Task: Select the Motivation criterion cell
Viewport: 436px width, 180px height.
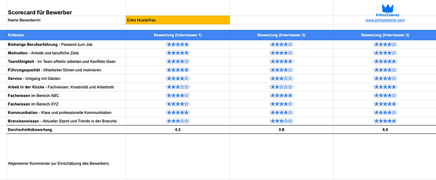Action: click(x=66, y=53)
